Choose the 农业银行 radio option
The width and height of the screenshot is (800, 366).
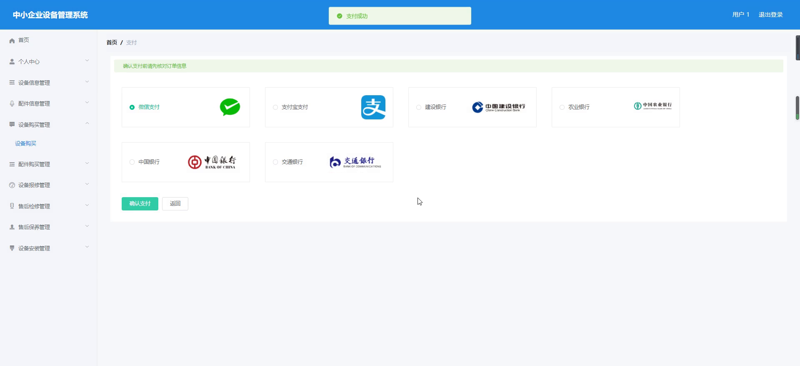562,107
